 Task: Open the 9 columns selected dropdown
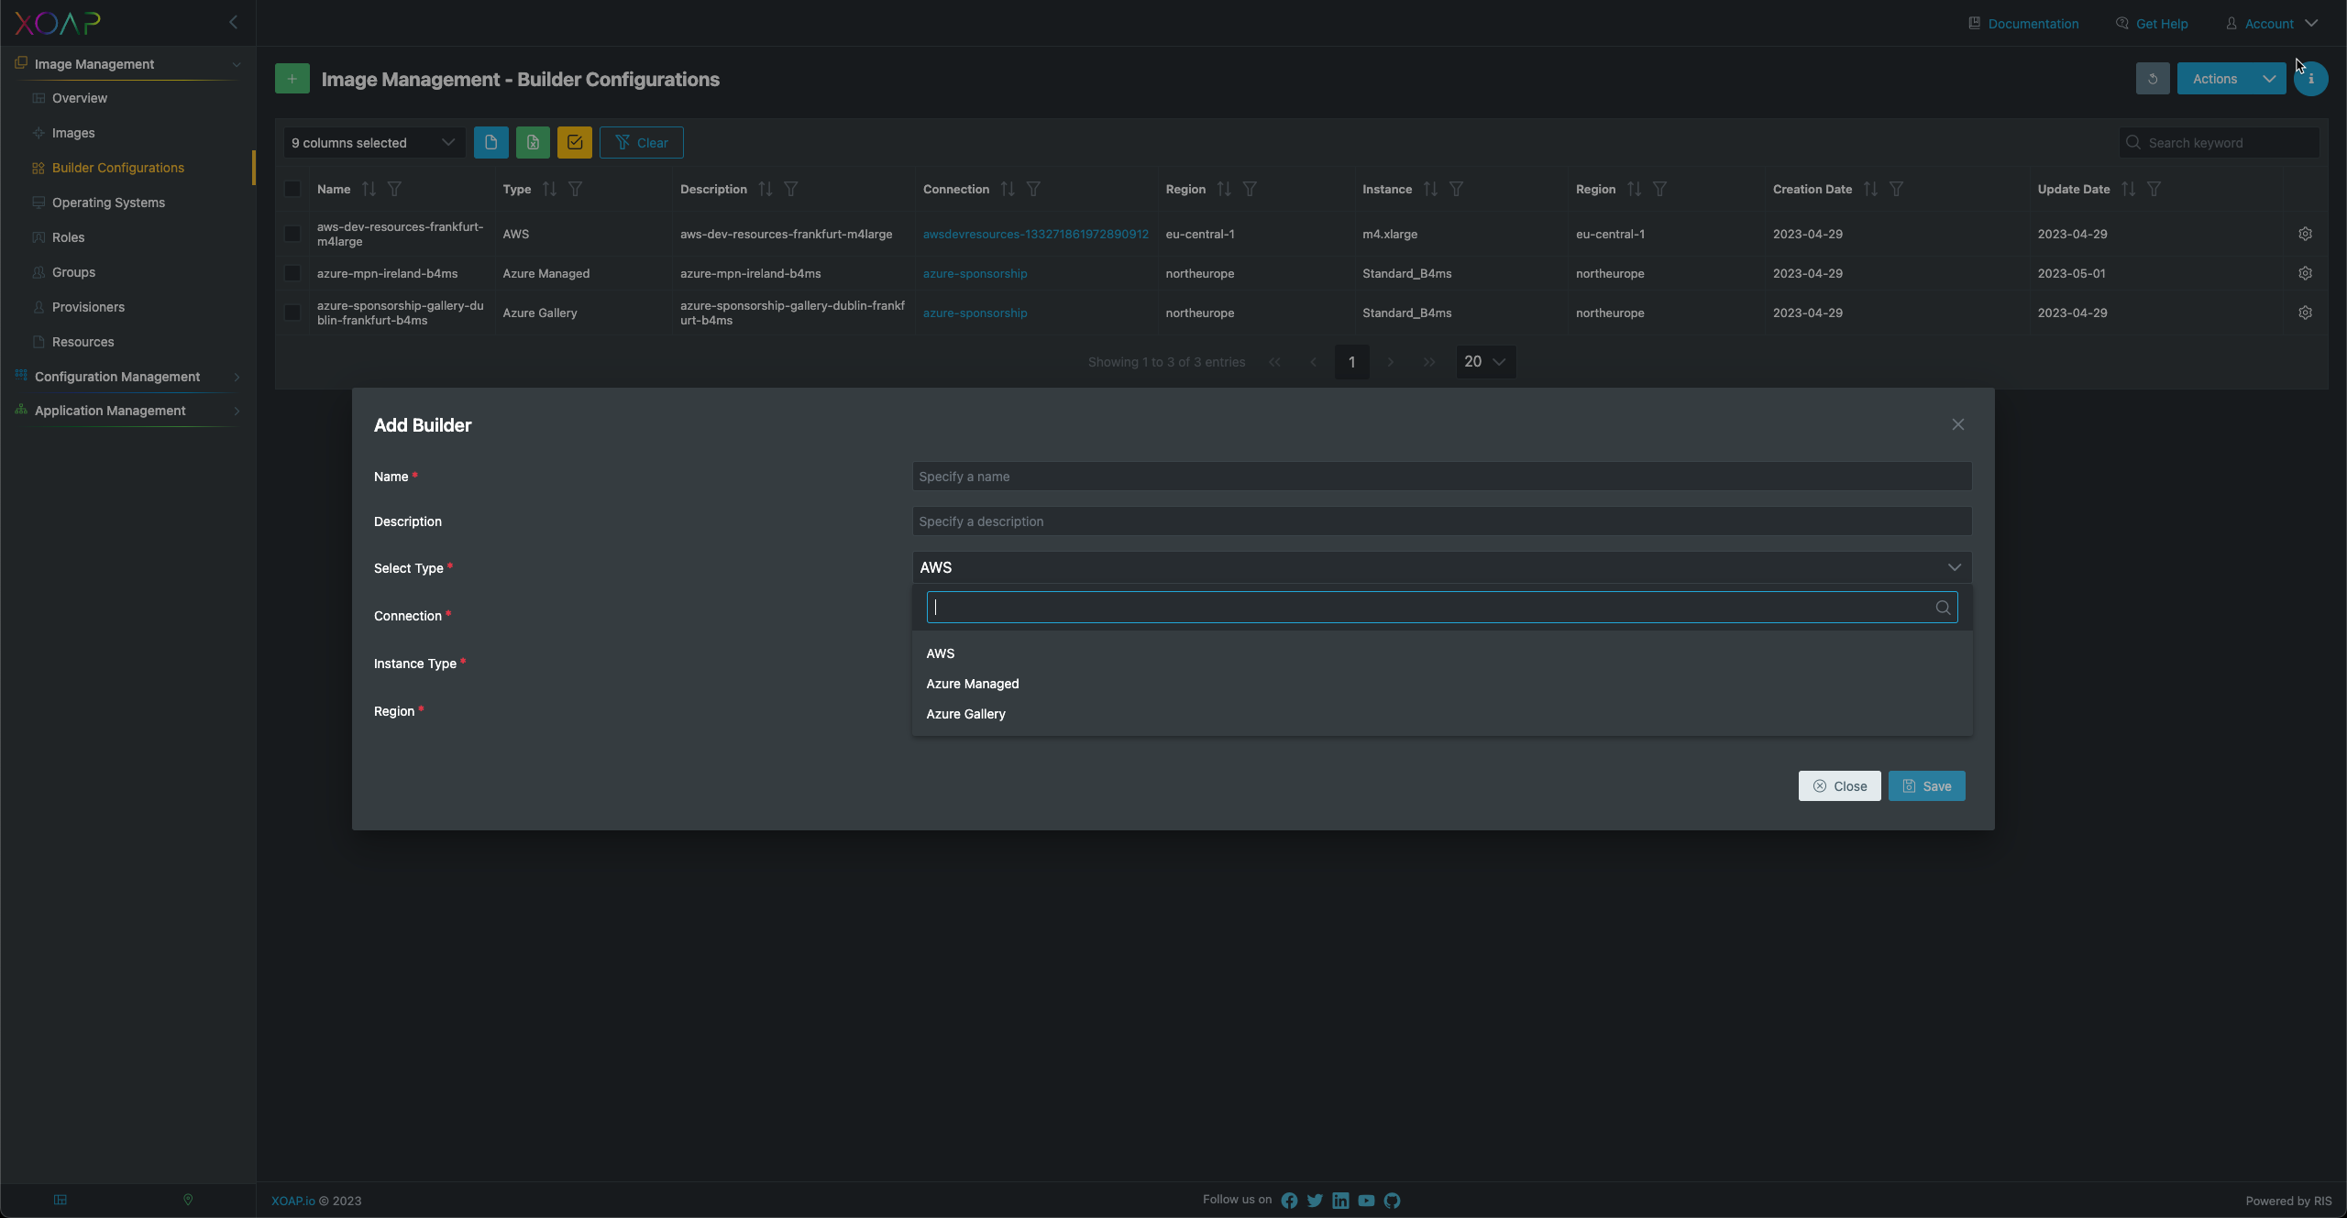[x=374, y=143]
